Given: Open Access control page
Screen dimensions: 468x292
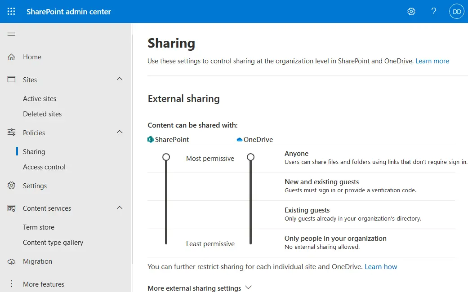Looking at the screenshot, I should point(44,167).
